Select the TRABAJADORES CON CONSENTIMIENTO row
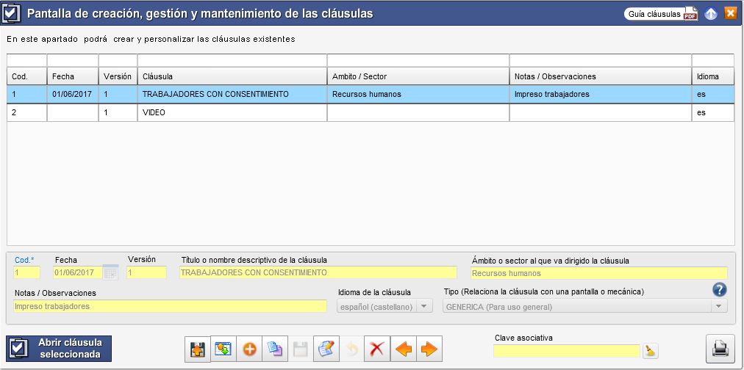Screen dimensions: 744x370 371,94
